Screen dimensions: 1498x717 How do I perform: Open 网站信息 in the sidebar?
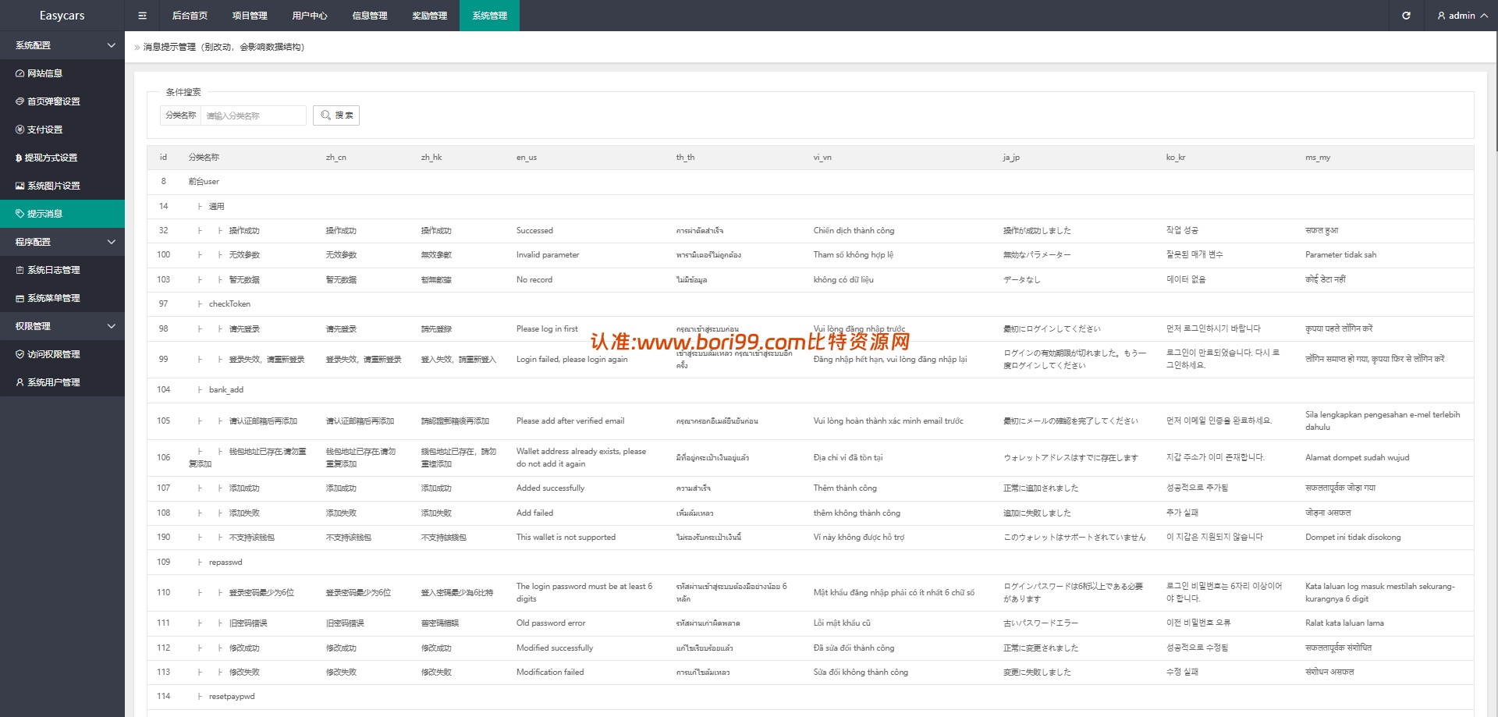[x=62, y=73]
